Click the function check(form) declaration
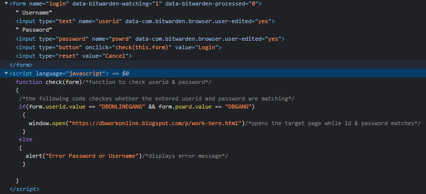This screenshot has width=426, height=194. [49, 82]
